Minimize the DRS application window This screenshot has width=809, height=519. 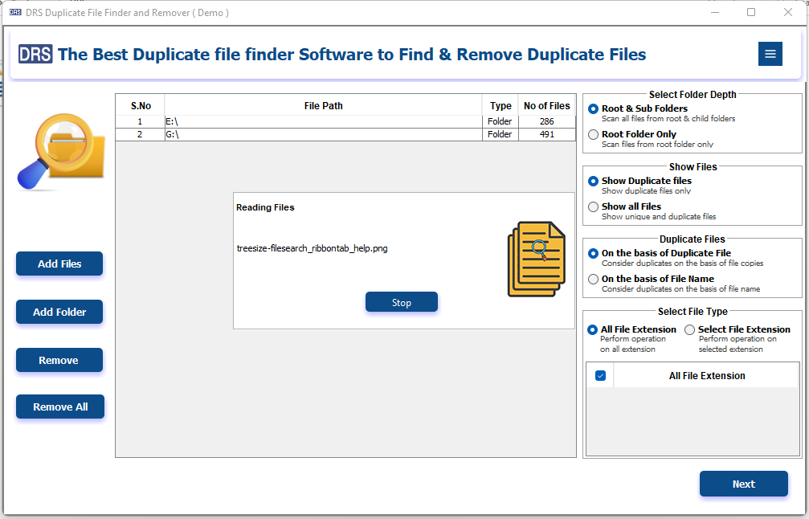tap(714, 12)
